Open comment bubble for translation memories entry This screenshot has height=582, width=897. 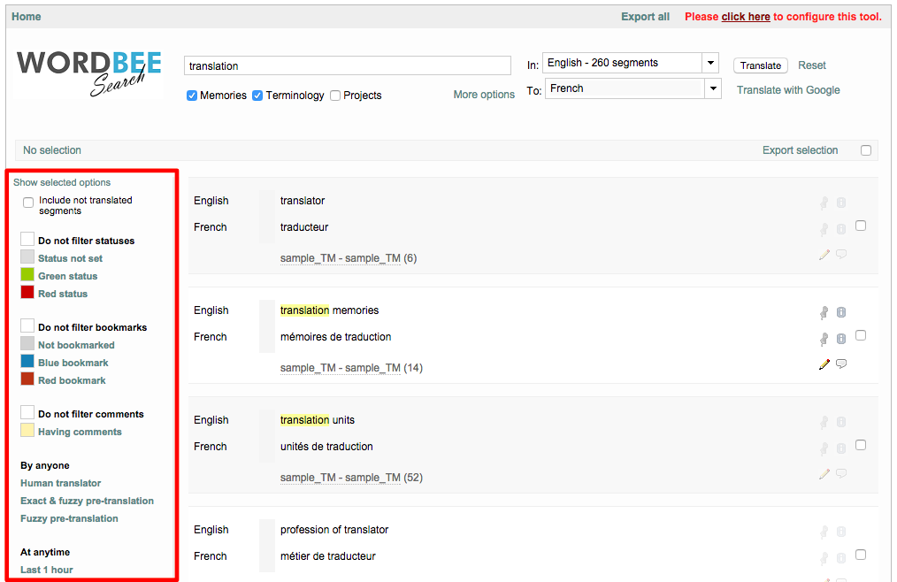pyautogui.click(x=841, y=364)
